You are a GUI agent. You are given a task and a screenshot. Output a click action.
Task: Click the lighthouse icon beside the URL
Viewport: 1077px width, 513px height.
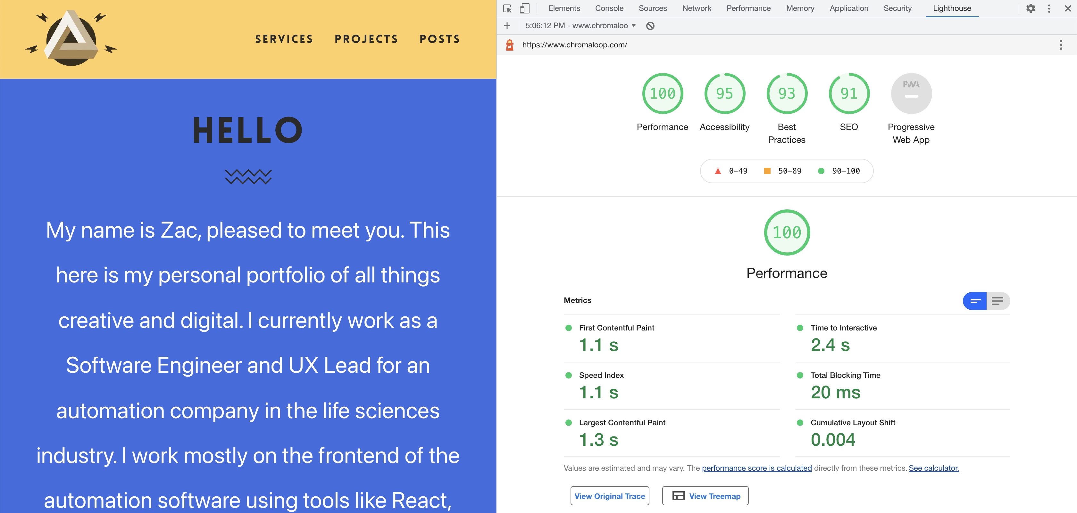510,45
